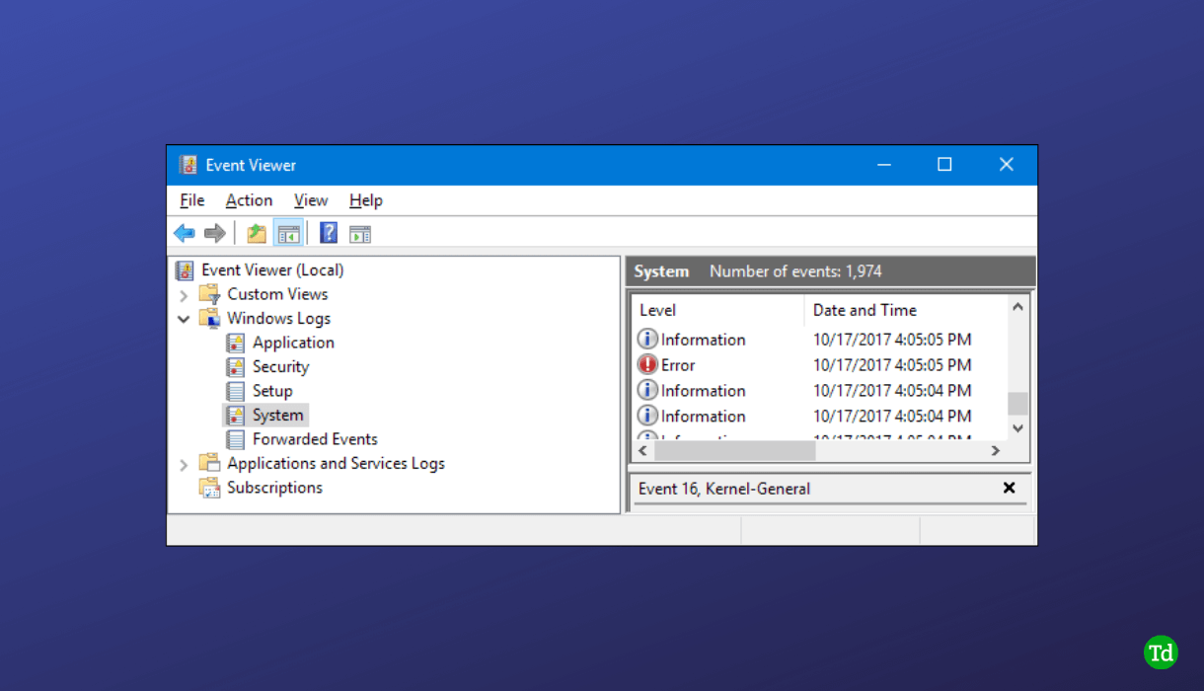Collapse the Windows Logs tree branch

coord(185,318)
